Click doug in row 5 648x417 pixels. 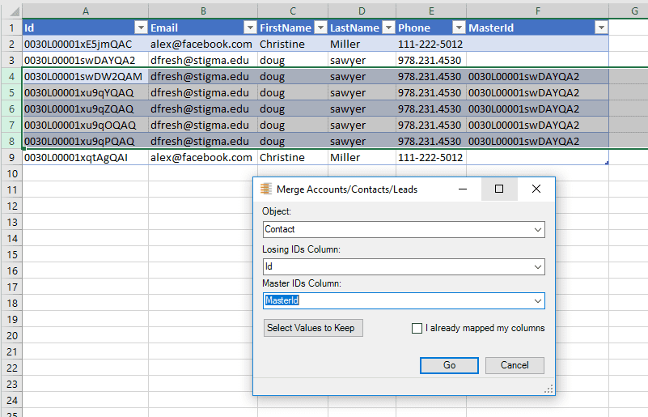293,92
